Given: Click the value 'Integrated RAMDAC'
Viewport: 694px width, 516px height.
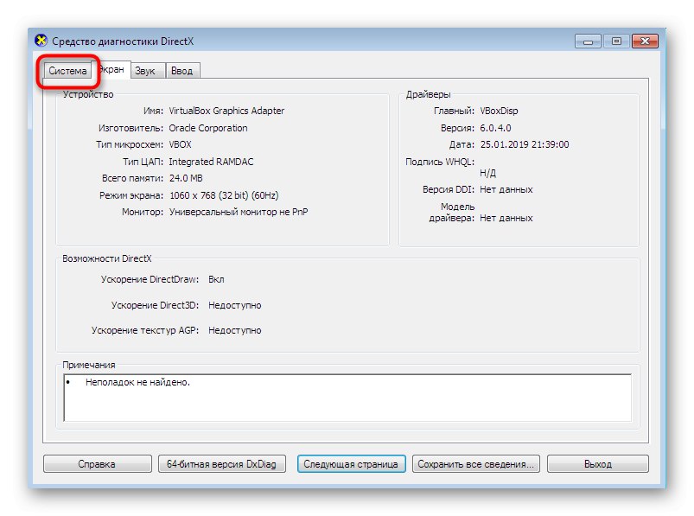Looking at the screenshot, I should (211, 162).
